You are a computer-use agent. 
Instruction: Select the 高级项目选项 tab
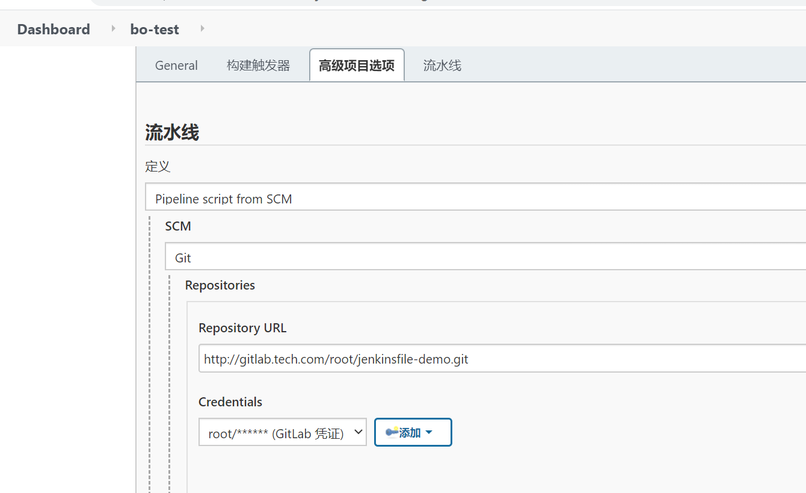point(356,65)
